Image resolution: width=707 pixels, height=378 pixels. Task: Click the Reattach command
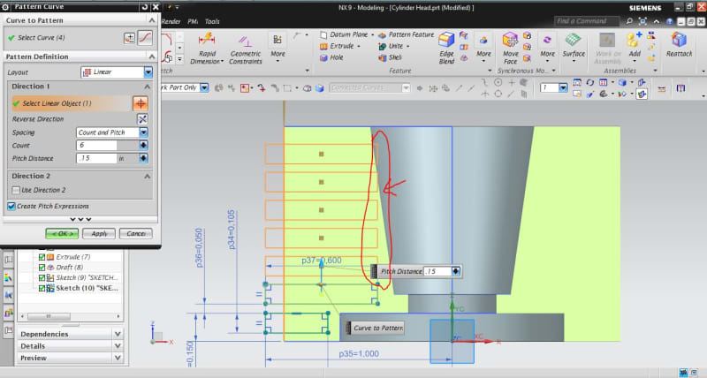[679, 45]
